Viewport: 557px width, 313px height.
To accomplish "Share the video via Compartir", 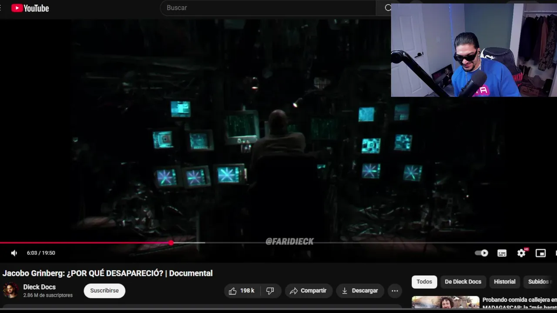I will point(308,290).
